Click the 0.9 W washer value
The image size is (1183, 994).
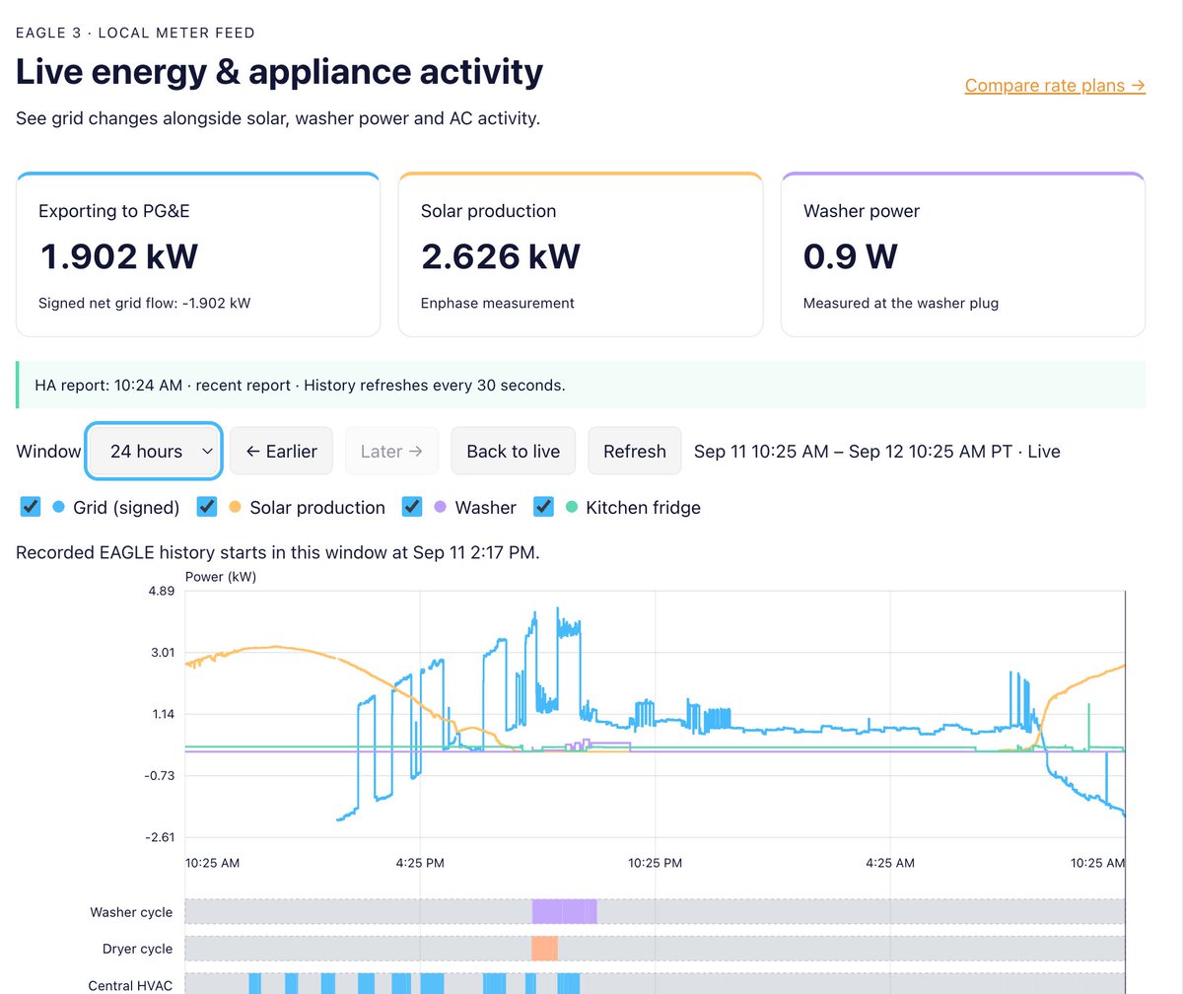tap(851, 256)
